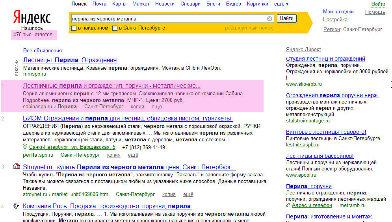Open Все объявления link
The width and height of the screenshot is (392, 222).
click(43, 51)
